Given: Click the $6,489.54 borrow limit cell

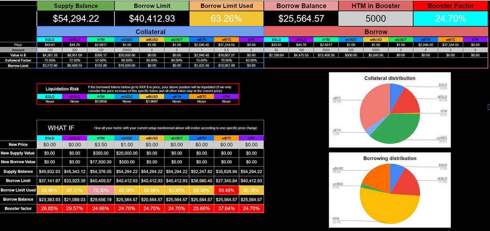Looking at the screenshot, I should [x=75, y=65].
